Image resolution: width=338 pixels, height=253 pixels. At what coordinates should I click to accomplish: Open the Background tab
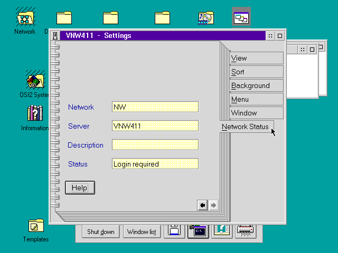(x=256, y=85)
